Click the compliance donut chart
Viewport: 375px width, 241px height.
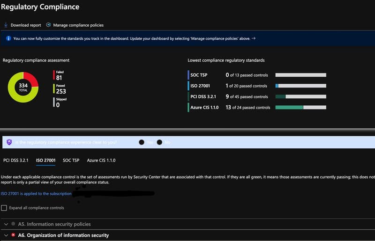click(23, 87)
